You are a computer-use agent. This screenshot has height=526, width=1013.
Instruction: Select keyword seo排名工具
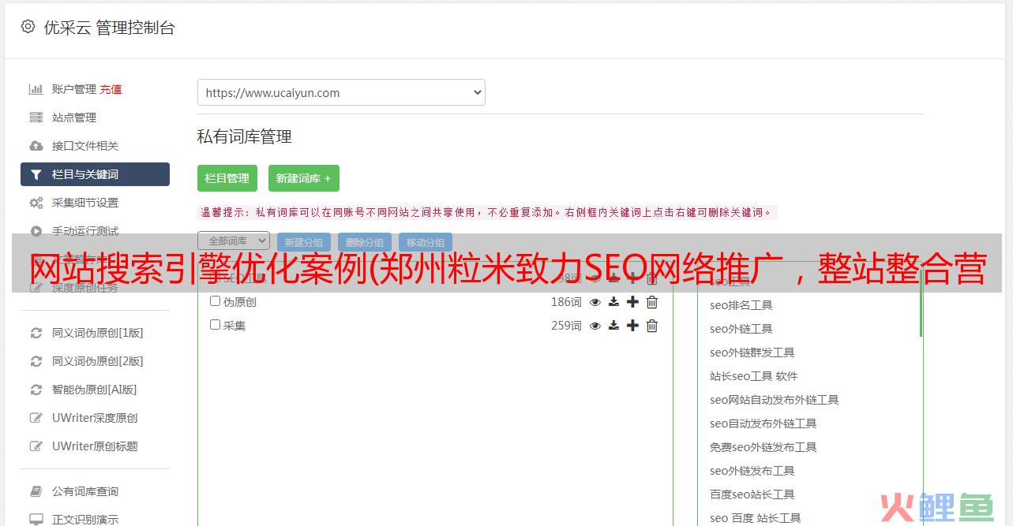click(x=741, y=305)
